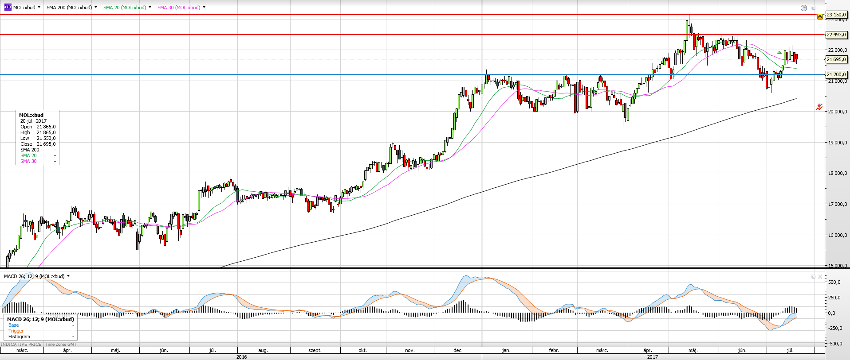
Task: Click the 20-júl.-2017 date in the info box
Action: tap(33, 121)
